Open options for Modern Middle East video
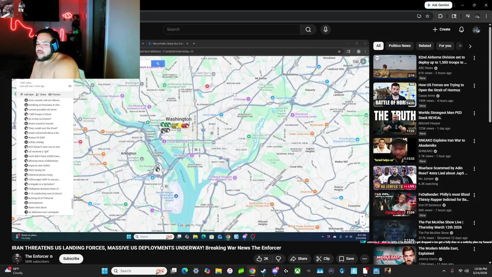Screen dimensions: 492x277 click(474, 249)
